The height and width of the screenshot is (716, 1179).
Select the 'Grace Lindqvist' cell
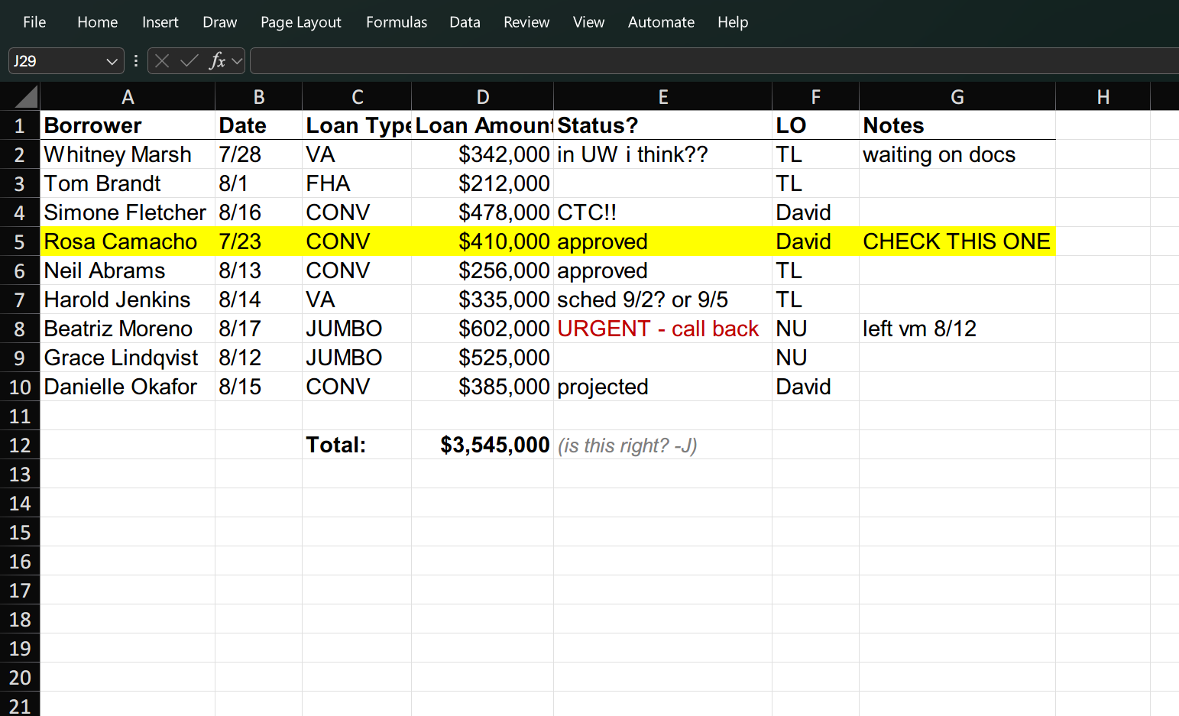128,358
